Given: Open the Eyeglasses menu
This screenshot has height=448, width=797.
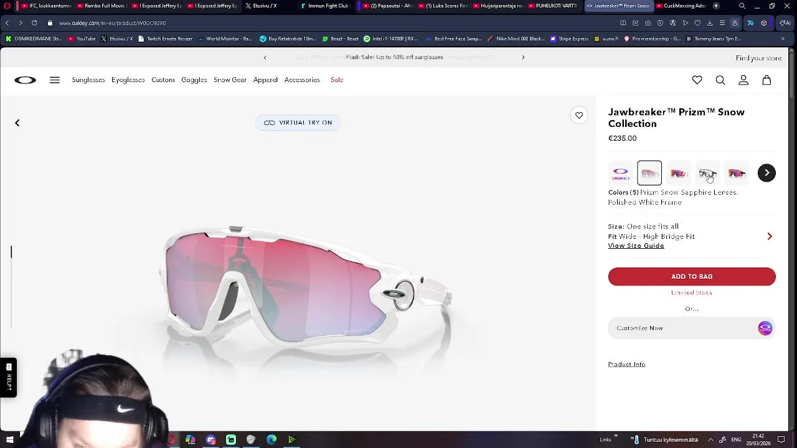Looking at the screenshot, I should point(128,80).
